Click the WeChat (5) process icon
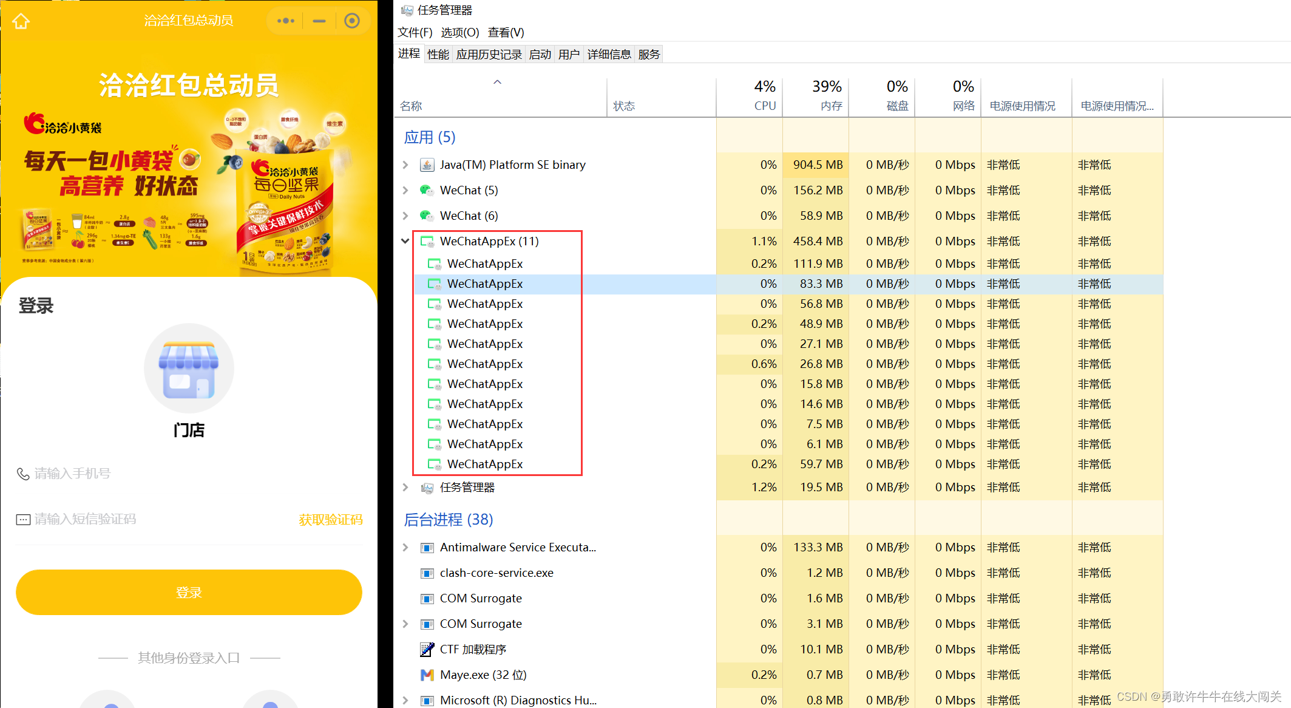Screen dimensions: 1291x708 click(427, 191)
